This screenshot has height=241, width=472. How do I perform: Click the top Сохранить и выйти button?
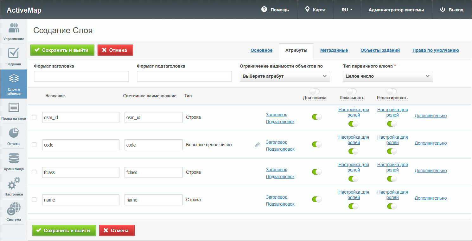62,50
